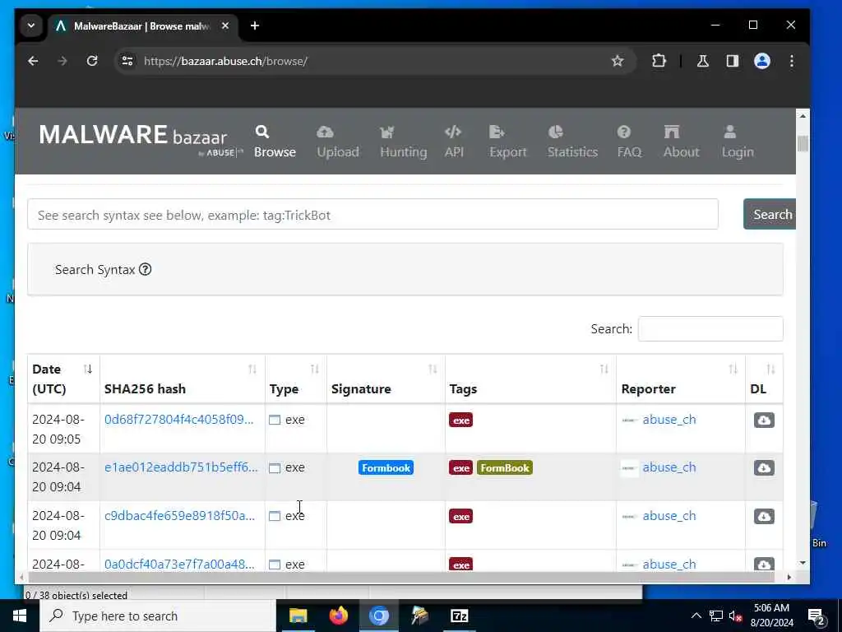The image size is (842, 632).
Task: Open the Browse page in MalwareBazaar nav
Action: (x=275, y=142)
